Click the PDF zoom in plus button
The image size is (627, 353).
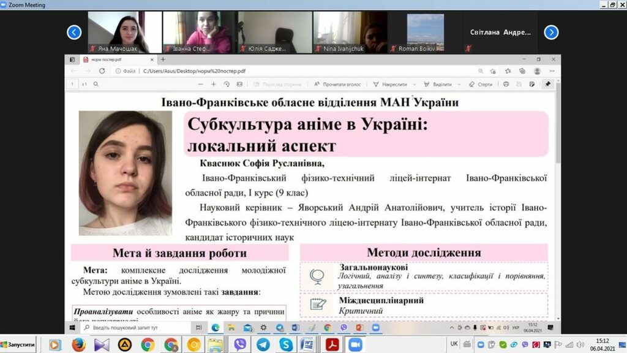tap(214, 84)
